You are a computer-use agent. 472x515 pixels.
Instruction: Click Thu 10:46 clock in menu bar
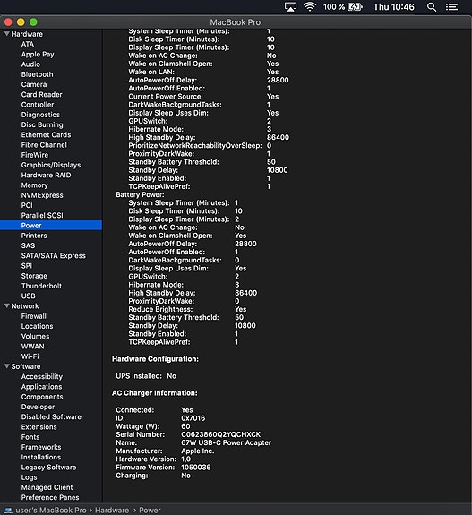394,7
